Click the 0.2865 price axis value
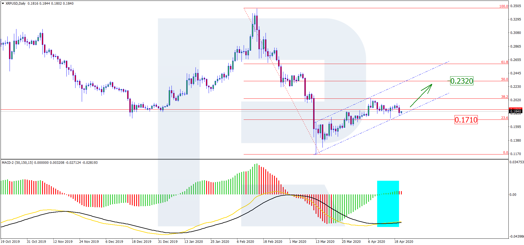The height and width of the screenshot is (245, 524). click(x=516, y=46)
